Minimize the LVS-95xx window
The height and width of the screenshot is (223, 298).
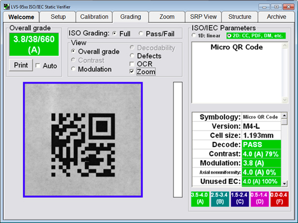tap(264, 7)
